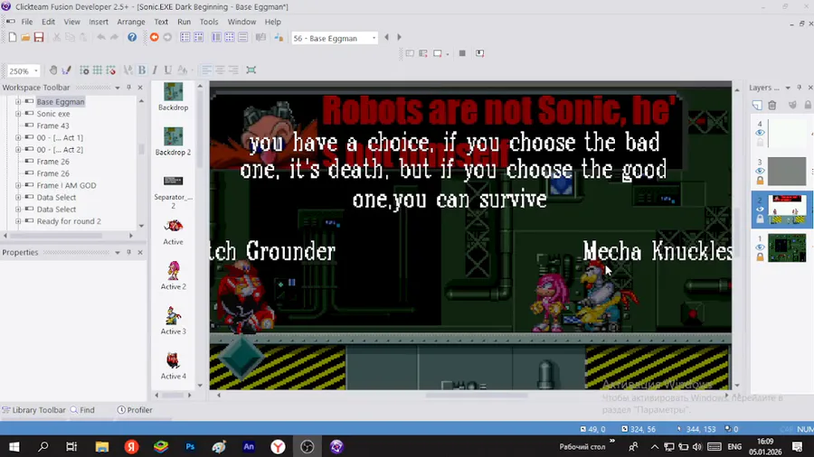Screen dimensions: 814x457
Task: Select the Active 3 object
Action: click(173, 321)
